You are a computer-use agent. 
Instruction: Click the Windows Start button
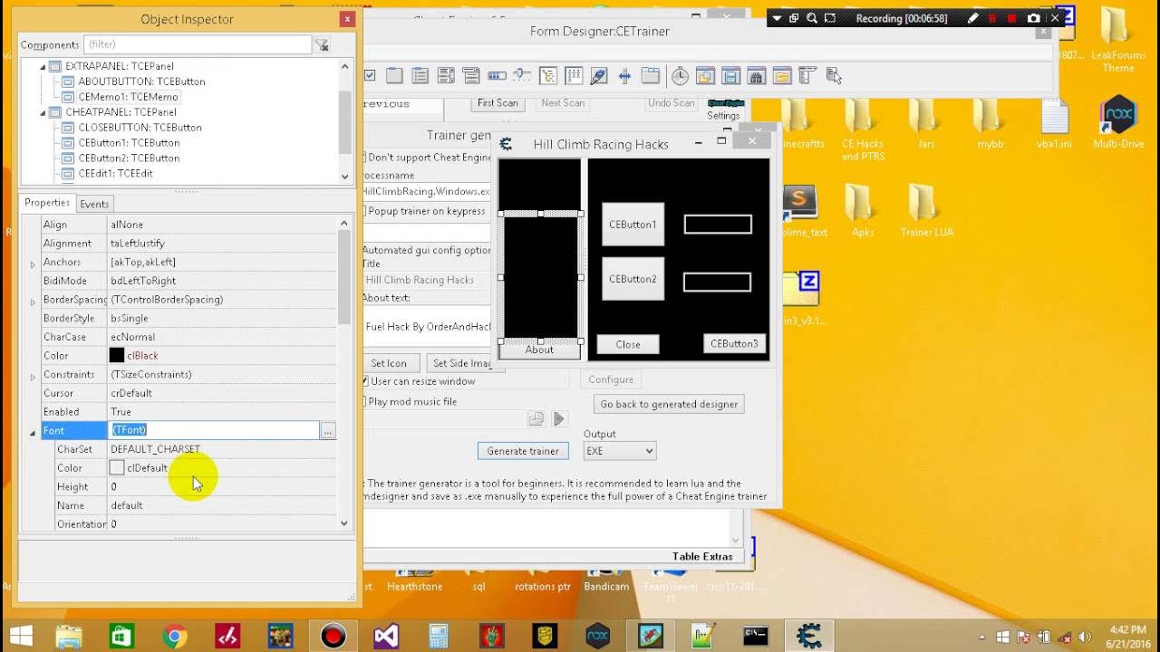click(21, 637)
